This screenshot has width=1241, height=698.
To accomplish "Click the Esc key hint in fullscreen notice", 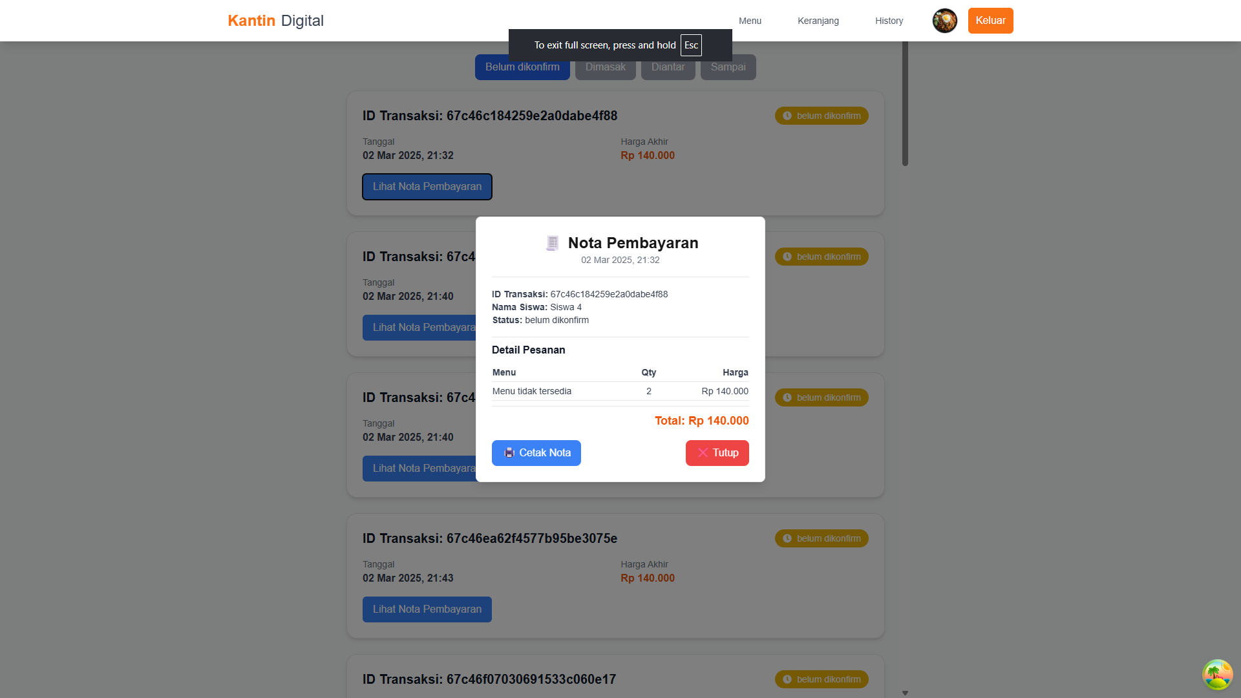I will (x=691, y=45).
